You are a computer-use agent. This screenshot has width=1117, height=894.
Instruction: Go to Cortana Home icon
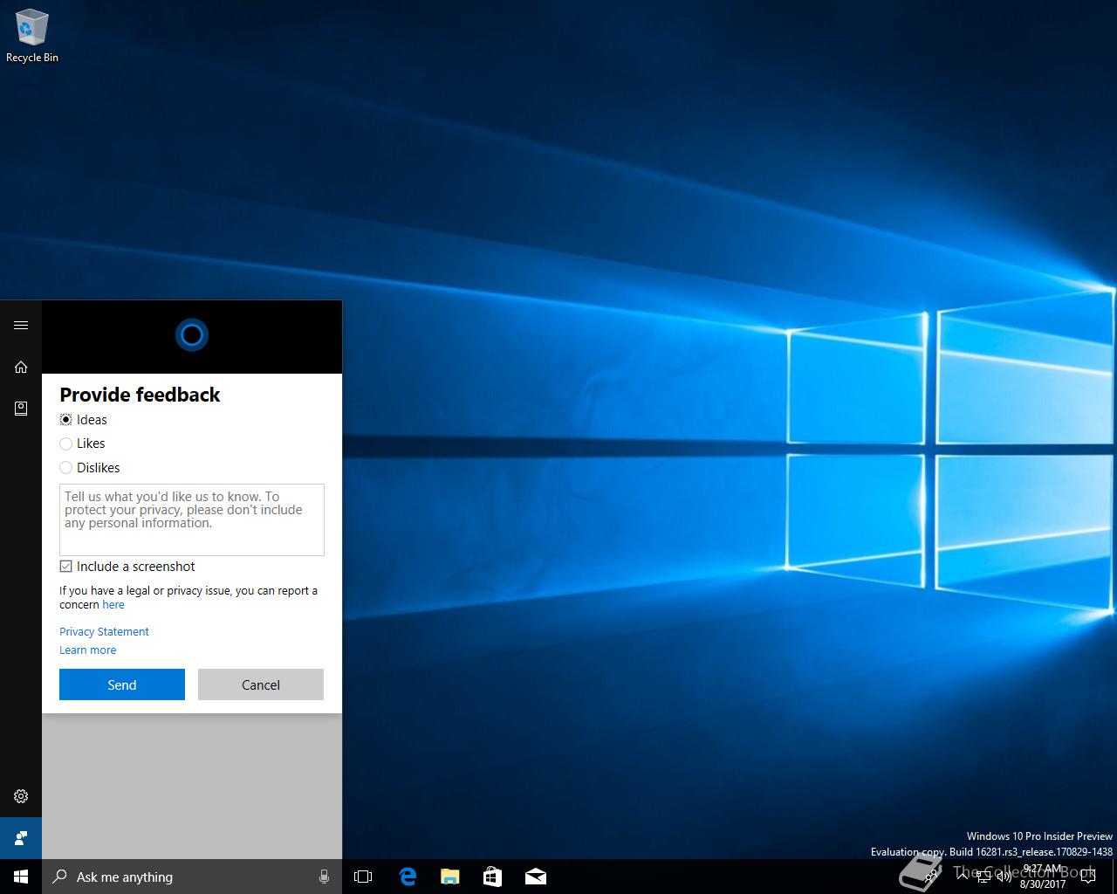pyautogui.click(x=21, y=368)
